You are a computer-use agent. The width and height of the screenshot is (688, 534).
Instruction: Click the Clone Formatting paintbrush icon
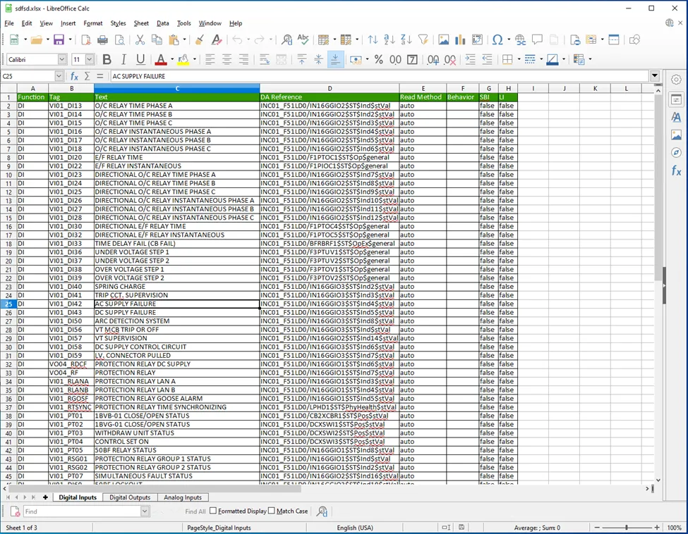(199, 40)
